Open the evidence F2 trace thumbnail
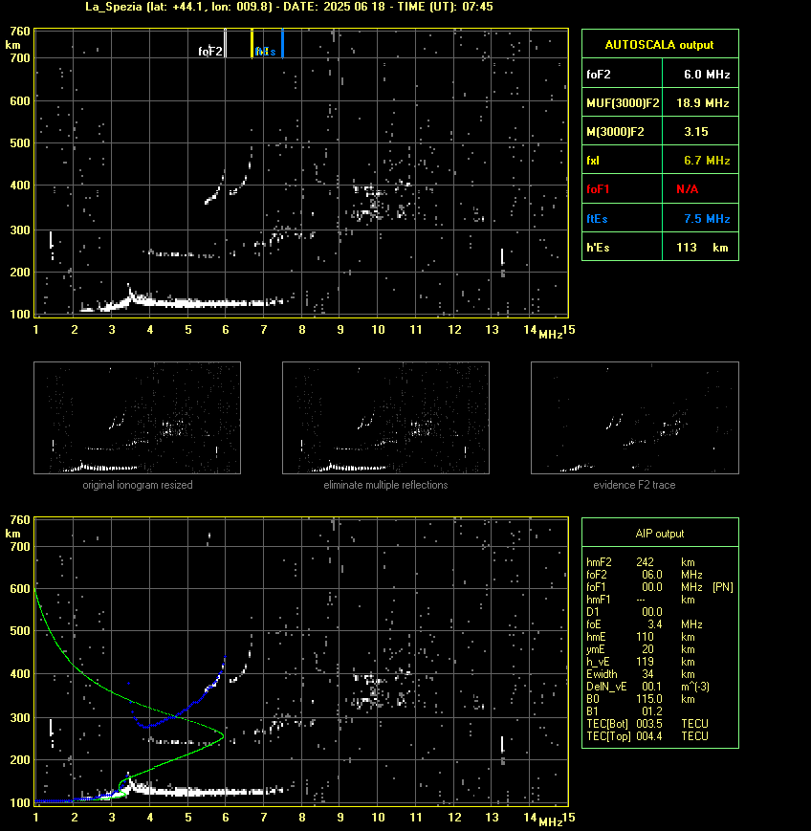The height and width of the screenshot is (831, 811). (635, 418)
